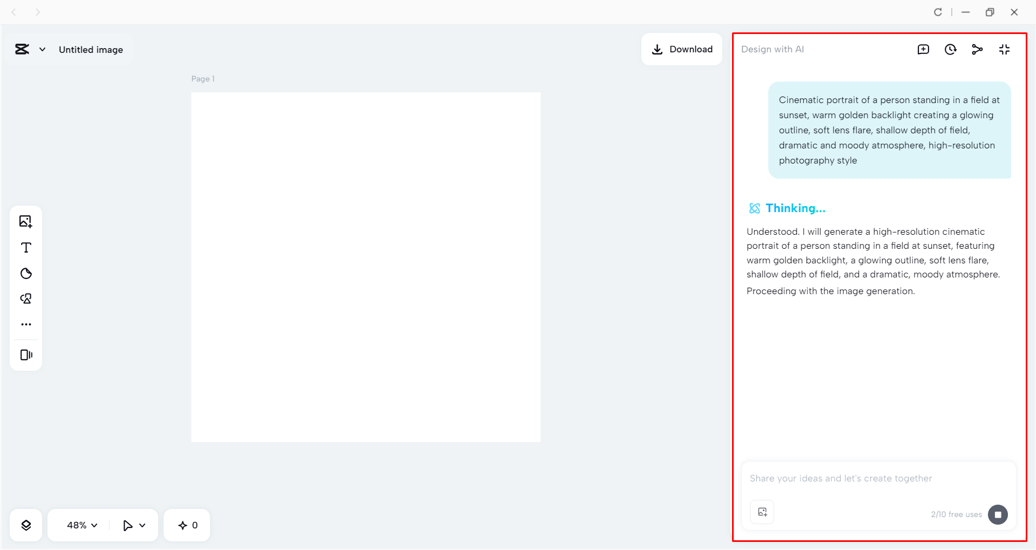Open the share nodes icon in AI panel

pyautogui.click(x=977, y=50)
